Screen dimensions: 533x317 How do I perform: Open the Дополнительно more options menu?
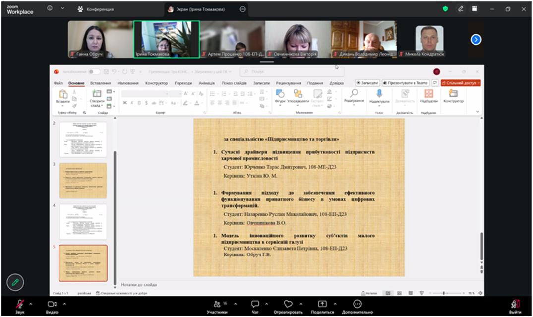[x=357, y=304]
